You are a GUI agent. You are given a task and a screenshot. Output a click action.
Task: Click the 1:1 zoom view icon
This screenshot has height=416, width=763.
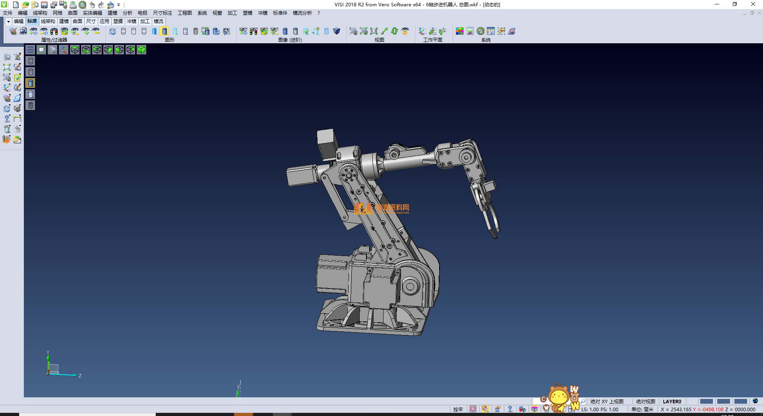[x=374, y=31]
